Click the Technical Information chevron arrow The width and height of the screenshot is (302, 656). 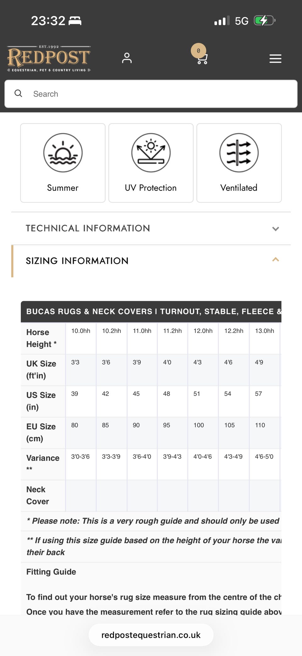[x=276, y=229]
